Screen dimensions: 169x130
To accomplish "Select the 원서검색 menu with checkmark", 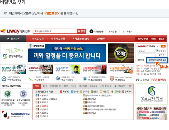I will pyautogui.click(x=13, y=39).
